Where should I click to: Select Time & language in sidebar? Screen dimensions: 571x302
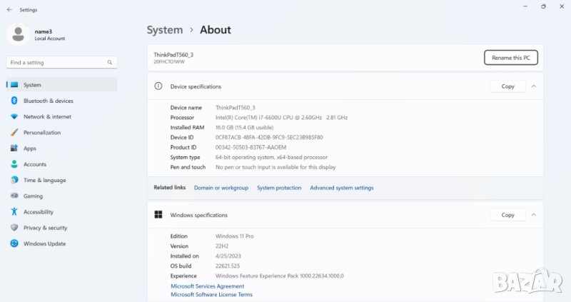click(44, 180)
